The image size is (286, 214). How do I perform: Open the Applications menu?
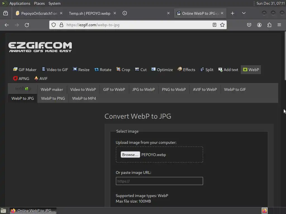coord(20,3)
